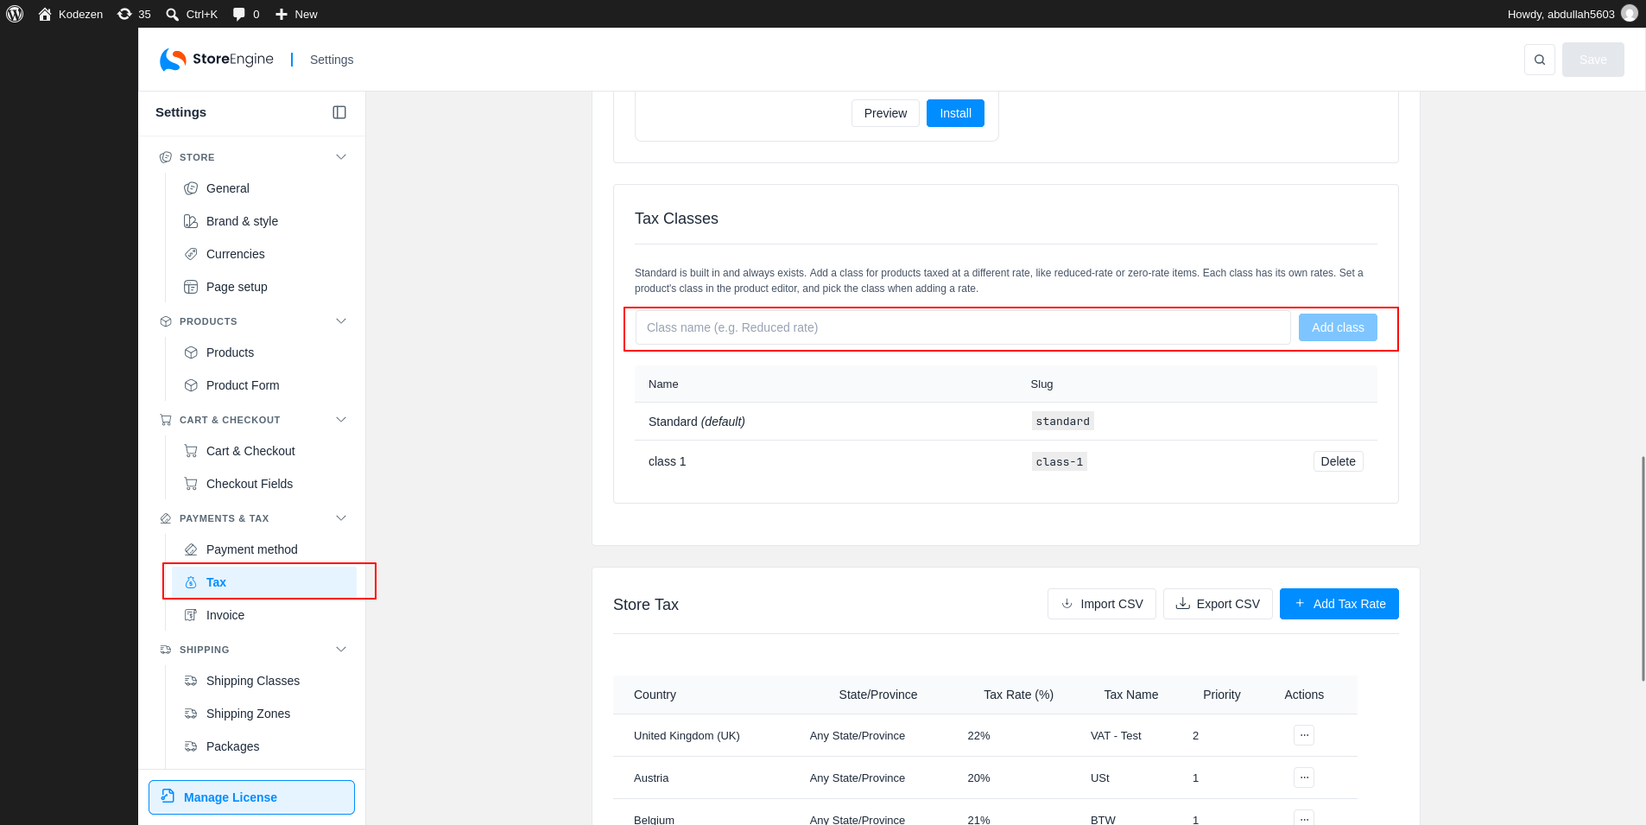
Task: Click the StoreEngine logo
Action: [217, 60]
